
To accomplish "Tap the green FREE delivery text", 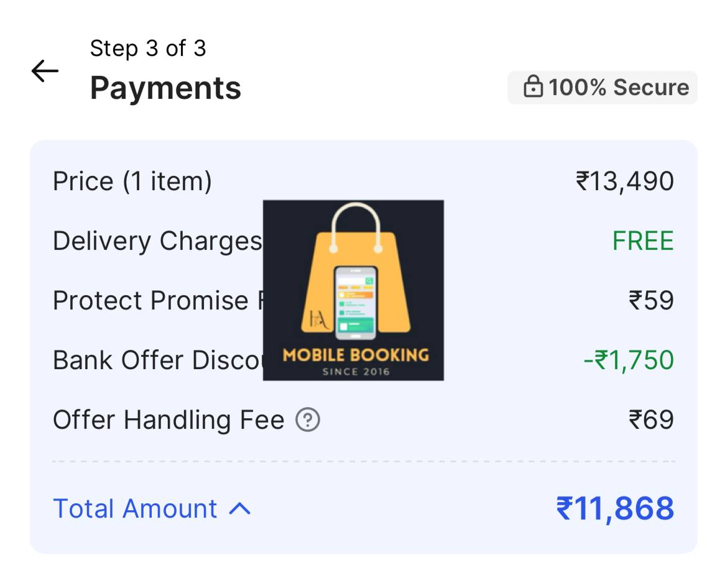I will (x=643, y=240).
